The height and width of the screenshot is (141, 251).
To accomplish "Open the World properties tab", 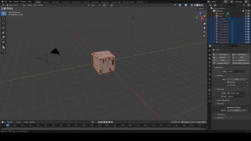I will coord(209,70).
